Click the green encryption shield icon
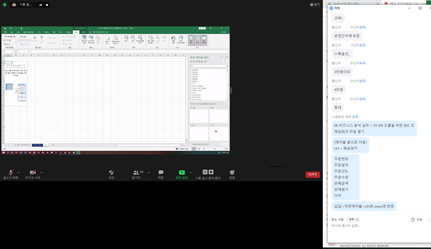This screenshot has height=249, width=431. click(x=5, y=4)
